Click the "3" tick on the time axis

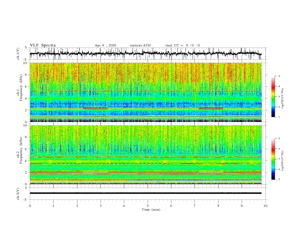pyautogui.click(x=100, y=206)
